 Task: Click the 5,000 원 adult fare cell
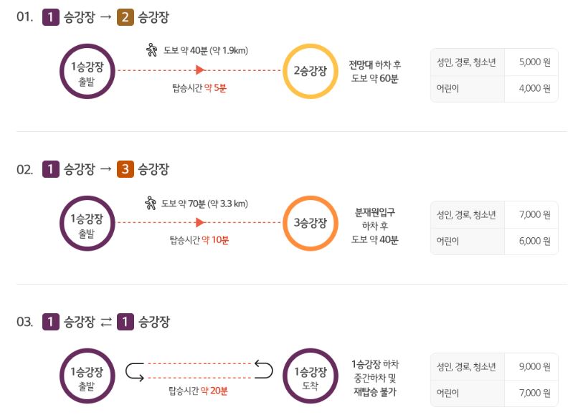(x=534, y=62)
